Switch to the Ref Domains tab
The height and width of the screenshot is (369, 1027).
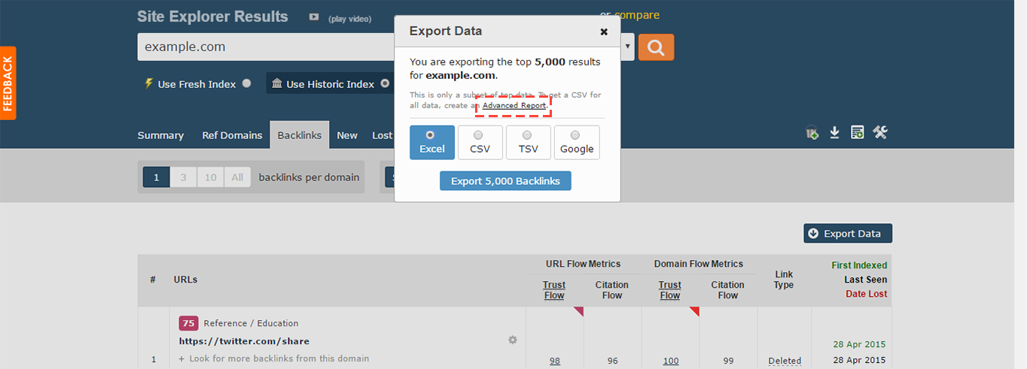point(232,135)
